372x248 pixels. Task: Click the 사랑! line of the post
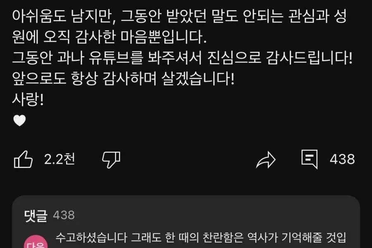point(28,100)
